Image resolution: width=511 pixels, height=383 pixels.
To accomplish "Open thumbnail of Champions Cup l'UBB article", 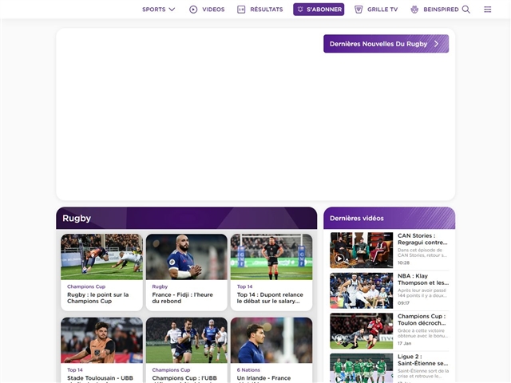I will pos(186,340).
